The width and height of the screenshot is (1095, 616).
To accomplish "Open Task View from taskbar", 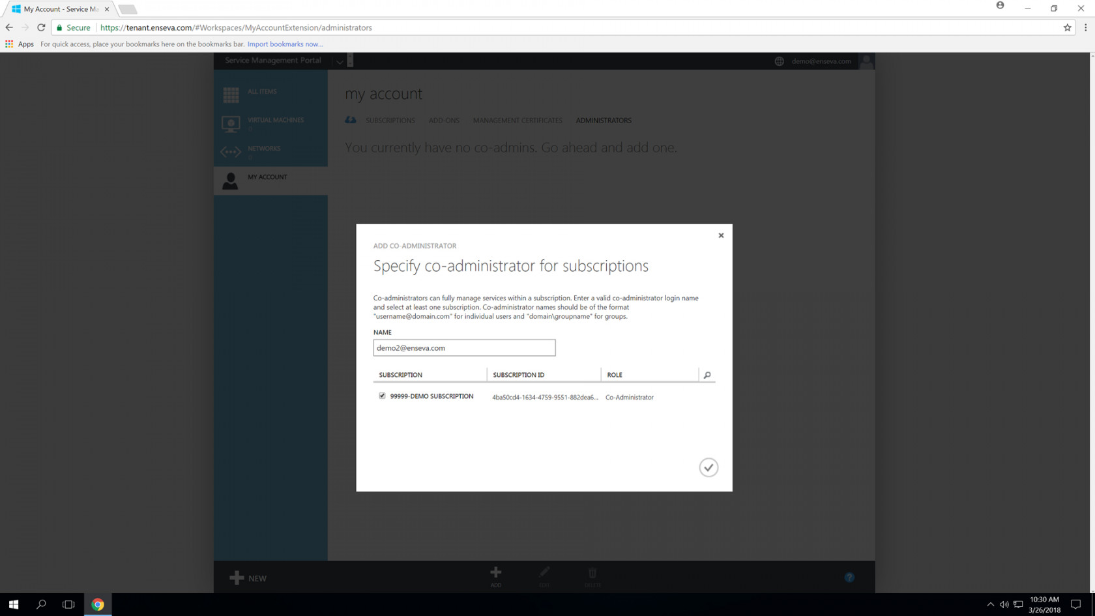I will click(68, 604).
